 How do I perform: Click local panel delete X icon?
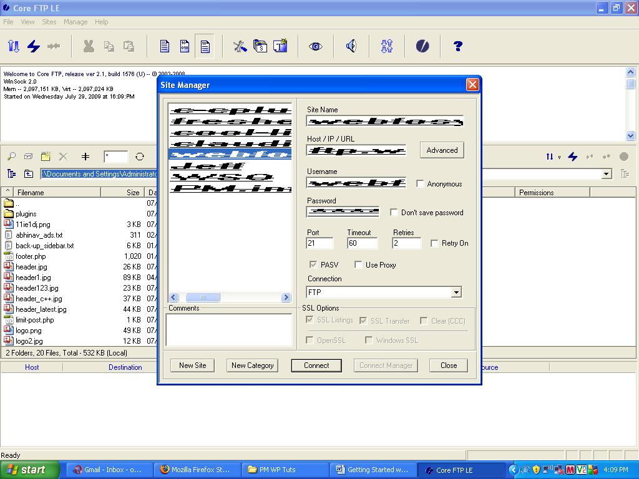63,157
